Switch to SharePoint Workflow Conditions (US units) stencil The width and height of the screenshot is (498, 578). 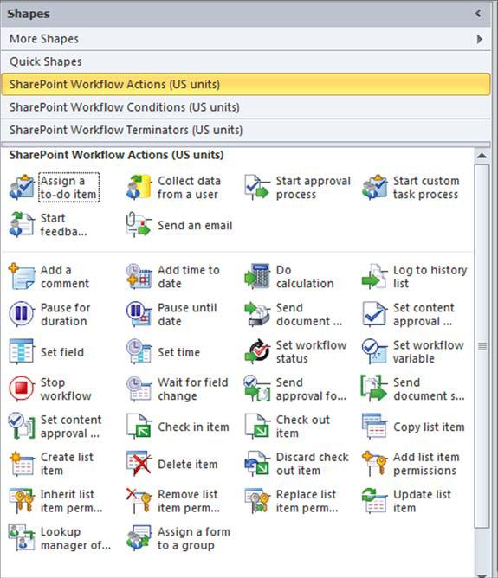246,107
